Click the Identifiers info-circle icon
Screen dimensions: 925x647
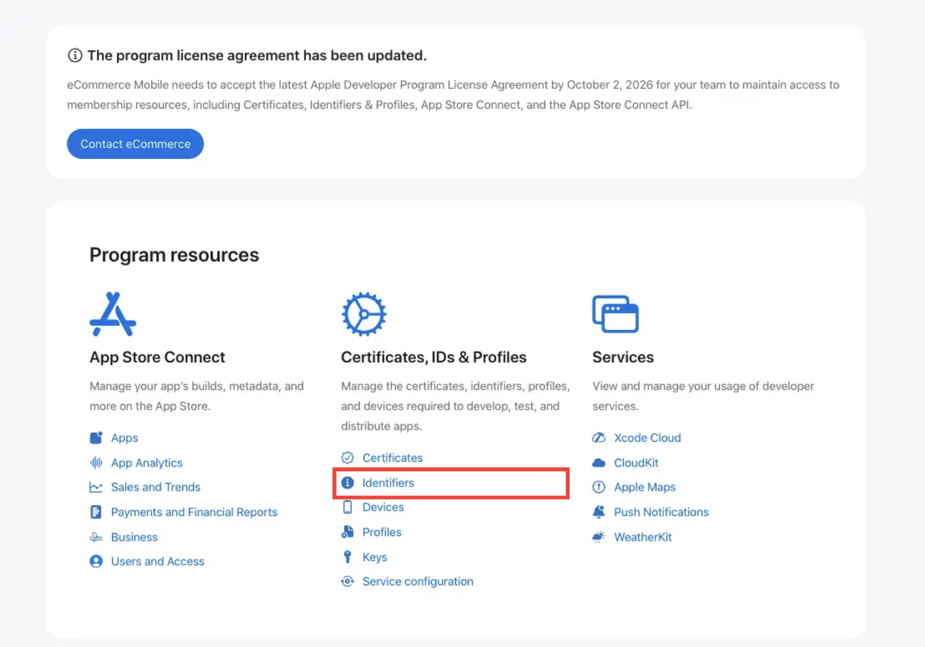click(348, 483)
